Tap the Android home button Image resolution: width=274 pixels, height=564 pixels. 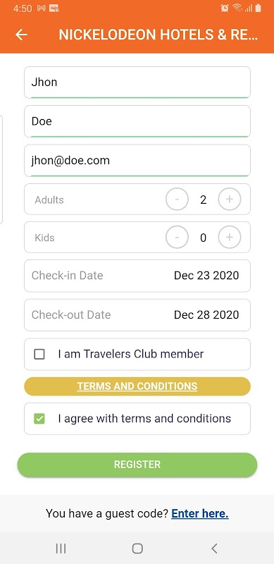click(x=137, y=548)
